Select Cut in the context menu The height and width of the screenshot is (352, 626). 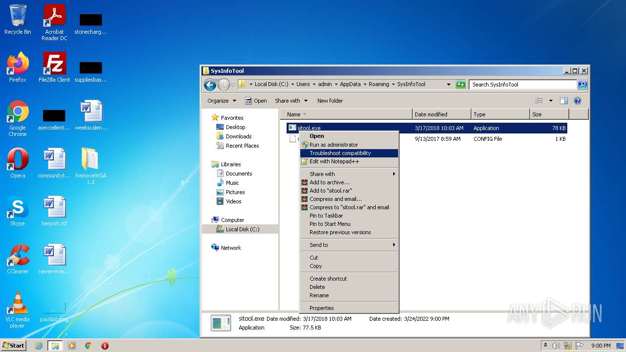349,258
